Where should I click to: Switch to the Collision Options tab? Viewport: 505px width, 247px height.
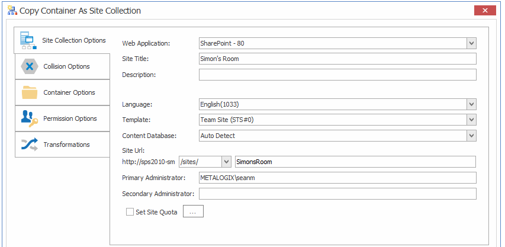(66, 66)
